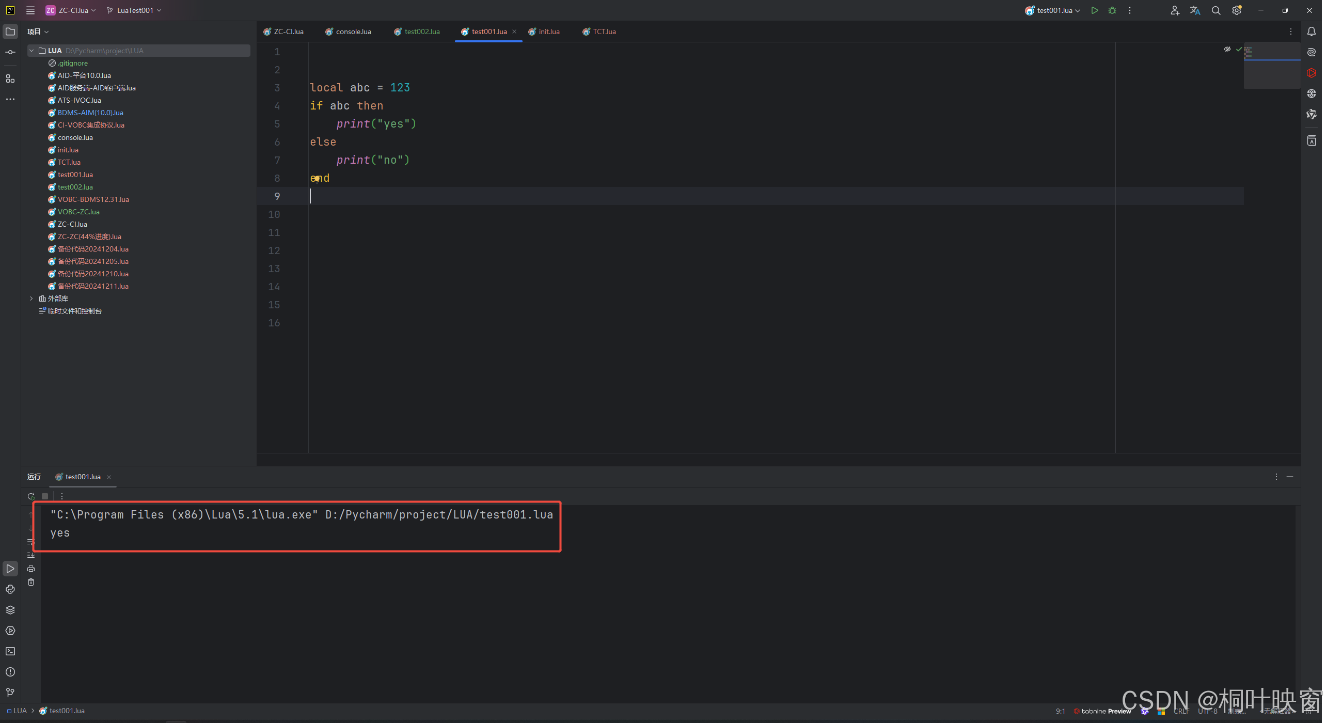Collapse the LUA project root folder

pos(31,51)
